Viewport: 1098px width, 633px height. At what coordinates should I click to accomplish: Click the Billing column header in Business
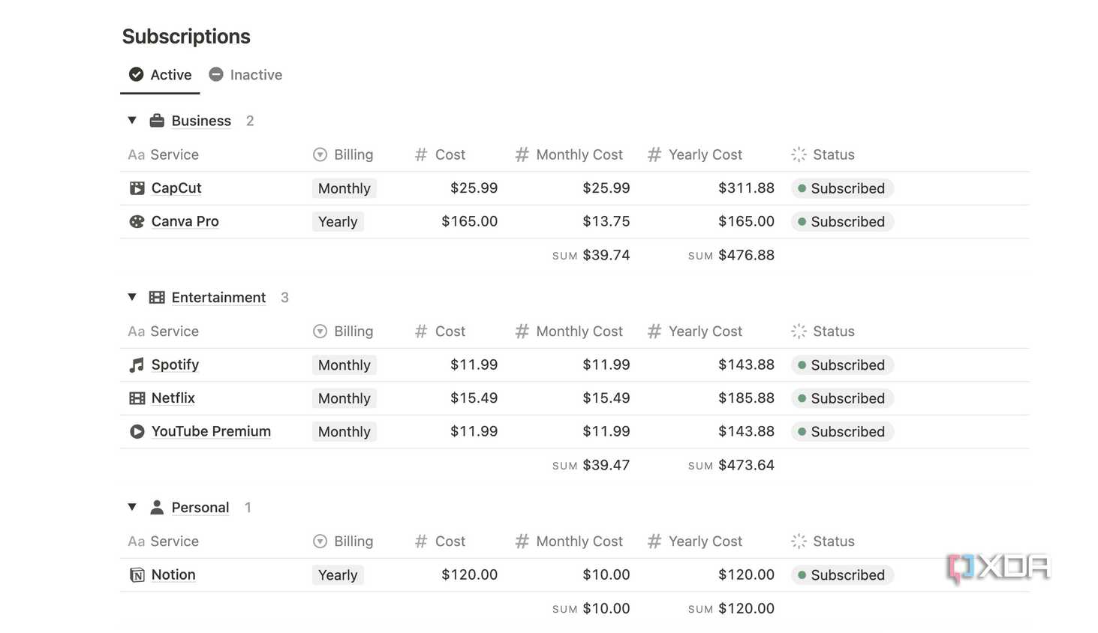[343, 154]
